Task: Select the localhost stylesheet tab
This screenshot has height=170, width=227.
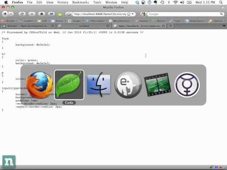Action: 140,26
